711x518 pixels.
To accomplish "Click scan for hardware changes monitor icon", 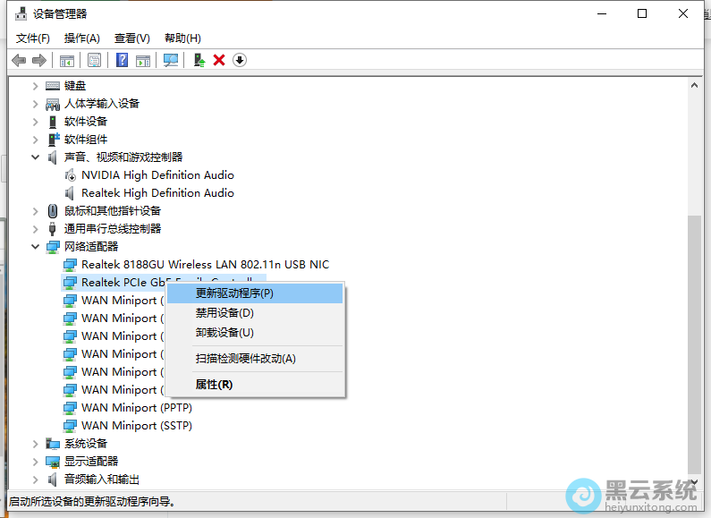I will pyautogui.click(x=171, y=60).
